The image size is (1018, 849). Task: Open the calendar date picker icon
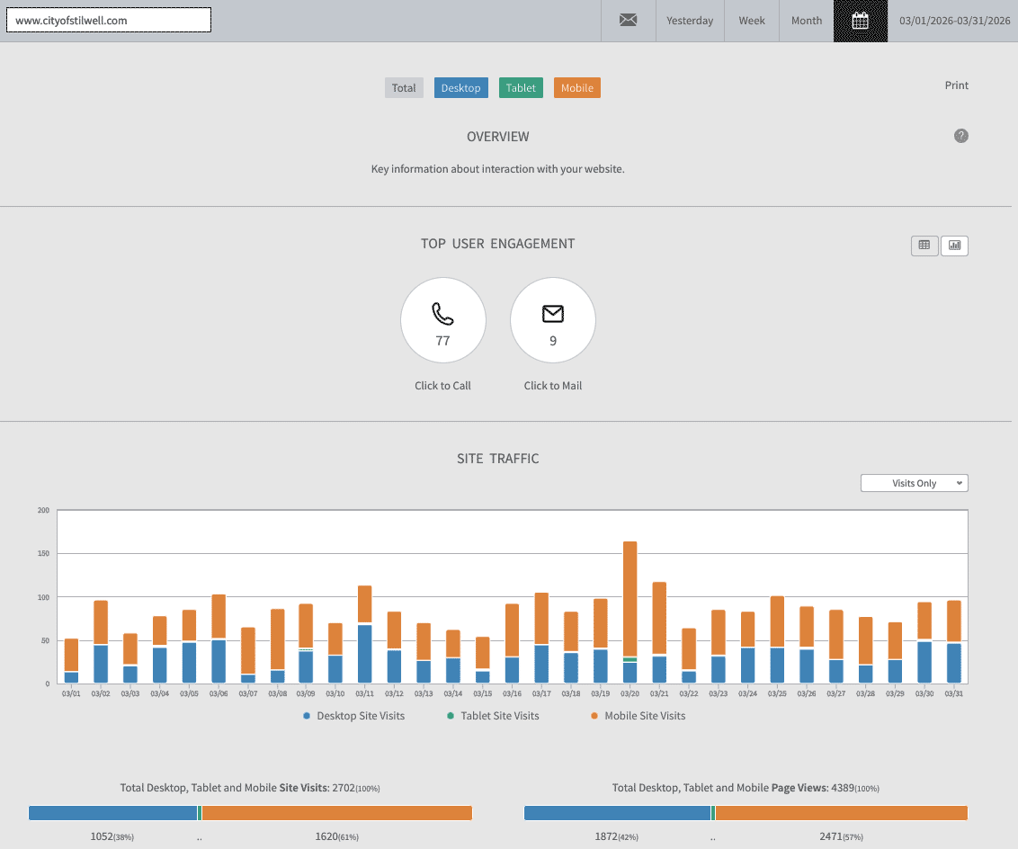point(861,21)
